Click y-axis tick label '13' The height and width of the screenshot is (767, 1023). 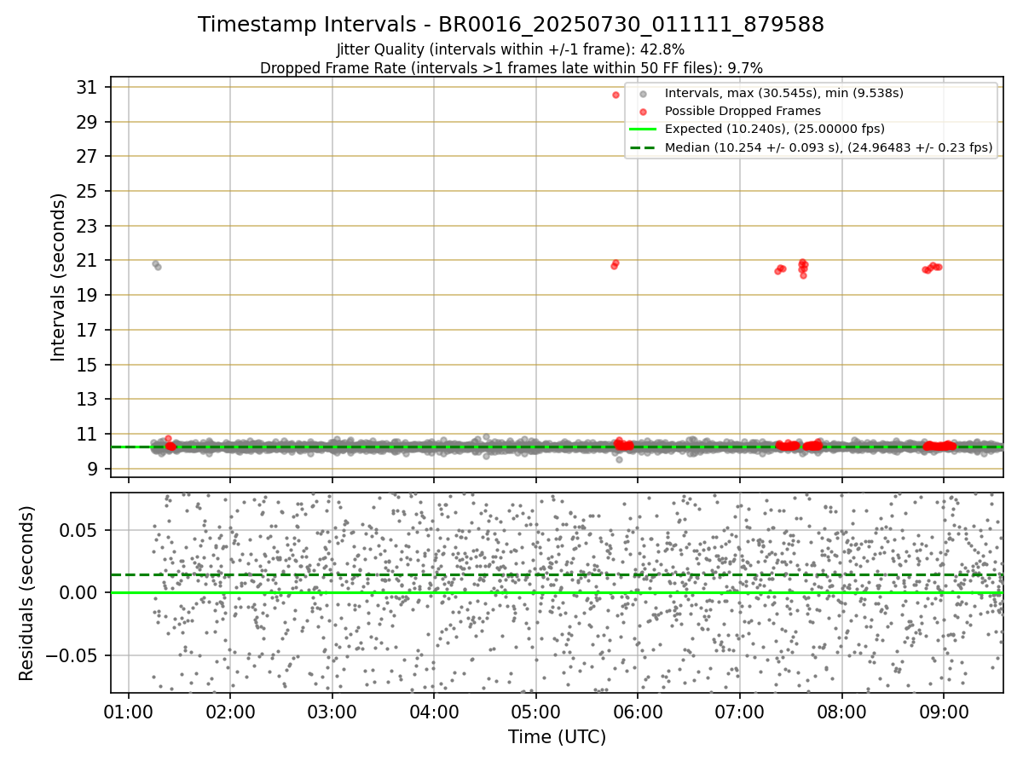tap(87, 400)
